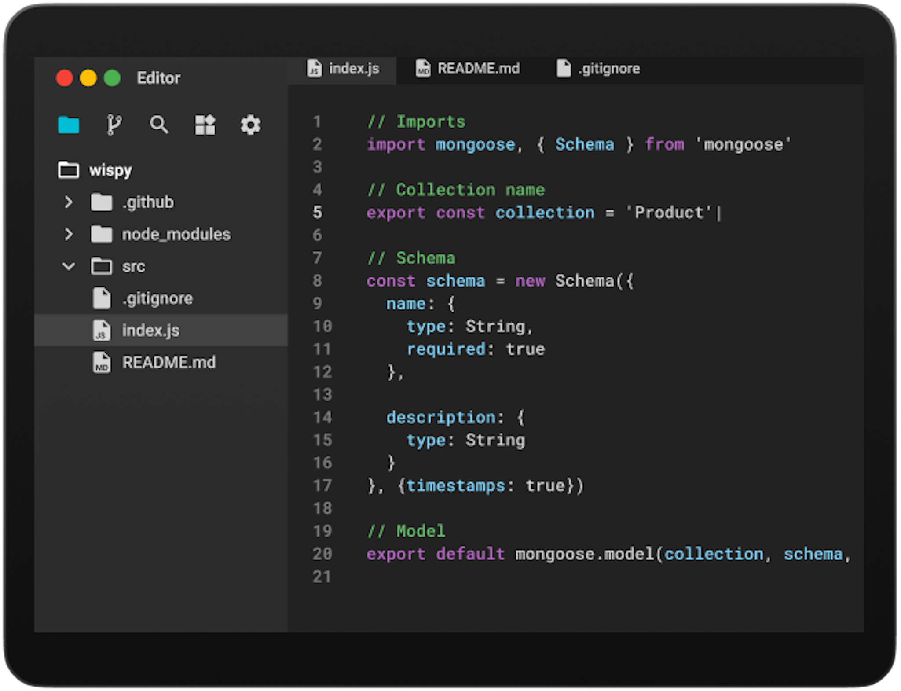Click the .gitignore file icon in sidebar
The width and height of the screenshot is (901, 691).
pyautogui.click(x=102, y=298)
